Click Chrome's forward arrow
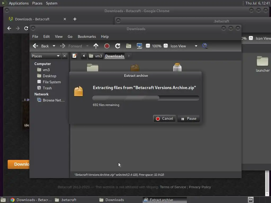271x203 pixels. 18,28
